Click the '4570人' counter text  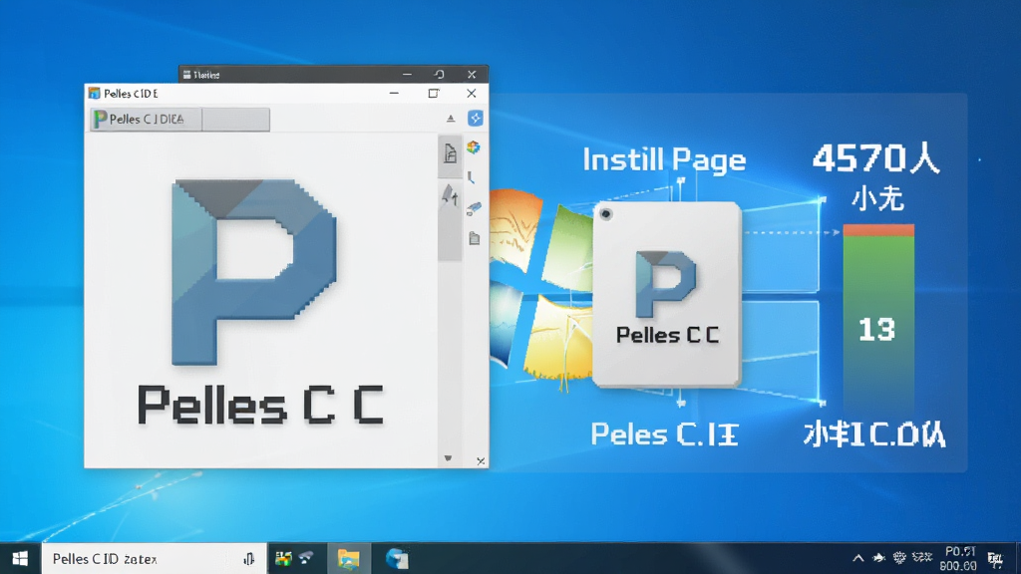tap(875, 158)
